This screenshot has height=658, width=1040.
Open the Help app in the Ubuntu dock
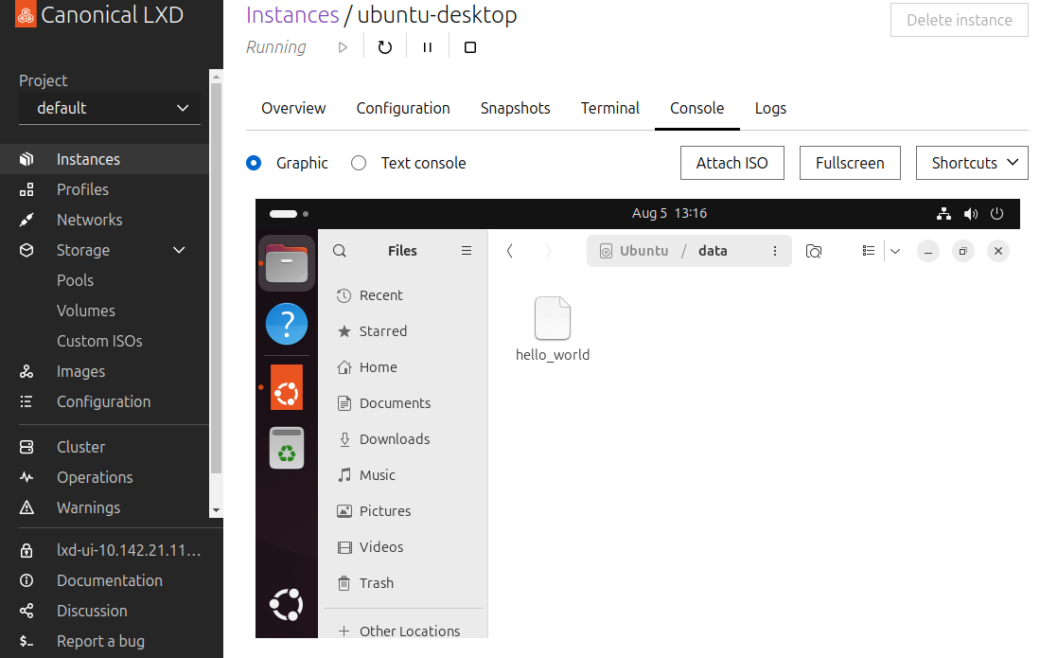[x=287, y=324]
